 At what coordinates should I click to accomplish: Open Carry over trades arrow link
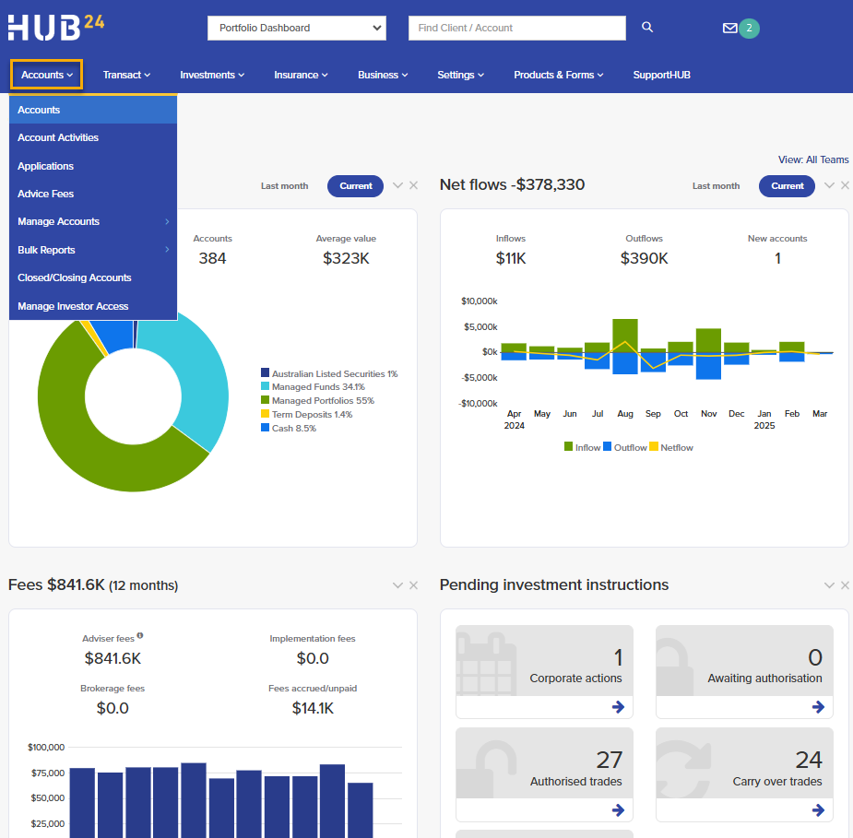tap(818, 810)
